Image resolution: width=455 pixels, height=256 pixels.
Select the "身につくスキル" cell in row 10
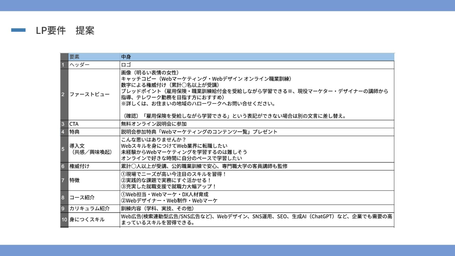coord(94,220)
